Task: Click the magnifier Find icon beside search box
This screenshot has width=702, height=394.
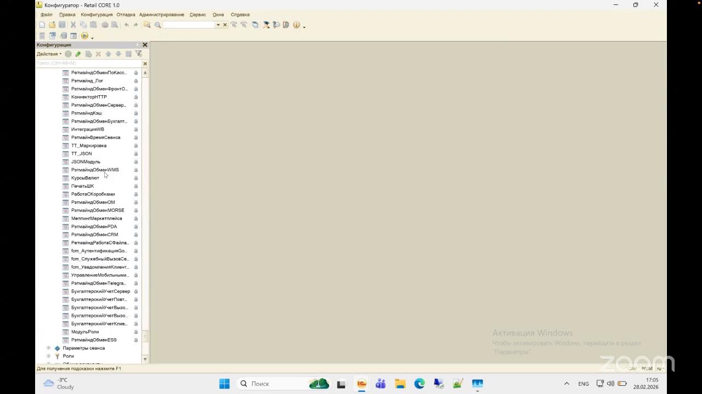Action: tap(158, 25)
